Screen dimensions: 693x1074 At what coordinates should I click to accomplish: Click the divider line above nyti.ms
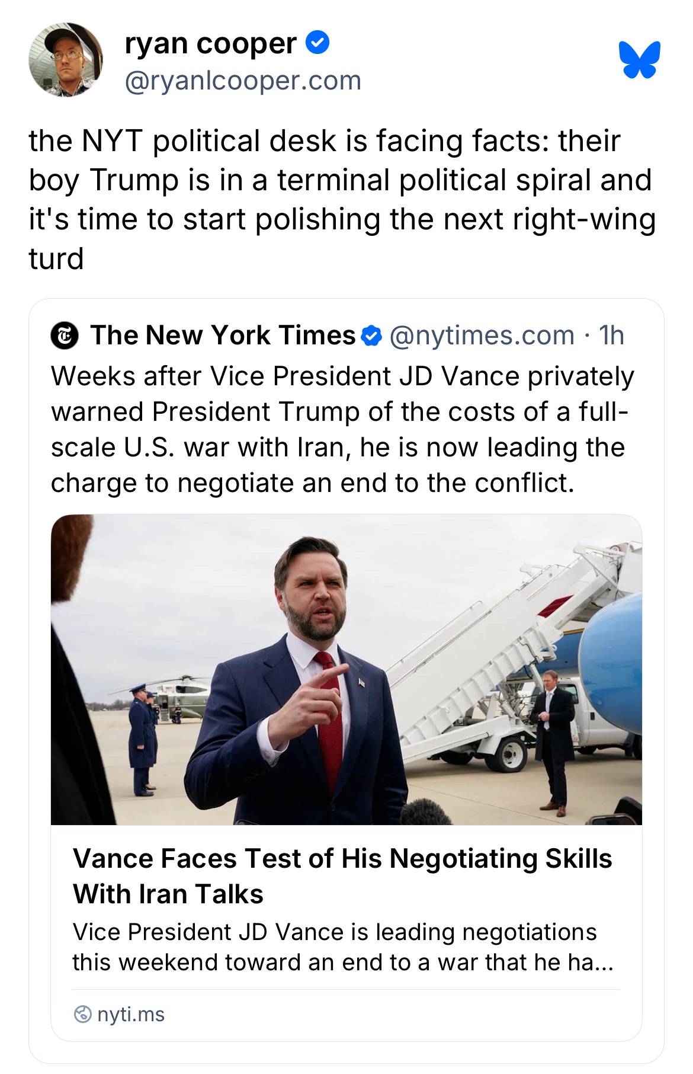346,989
